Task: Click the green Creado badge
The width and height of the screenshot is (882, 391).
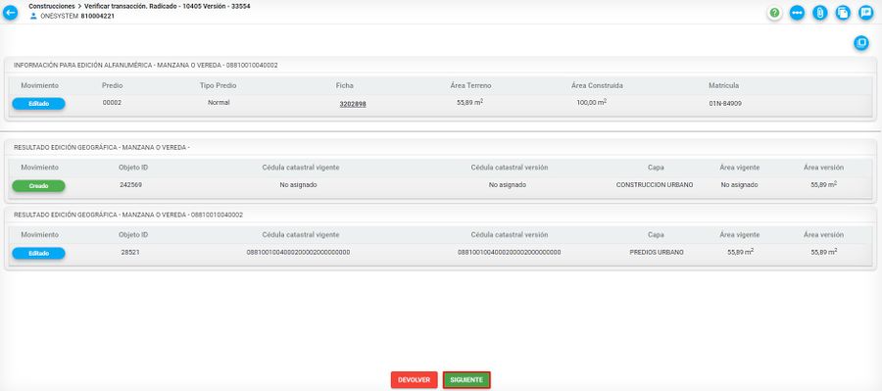Action: click(x=39, y=185)
